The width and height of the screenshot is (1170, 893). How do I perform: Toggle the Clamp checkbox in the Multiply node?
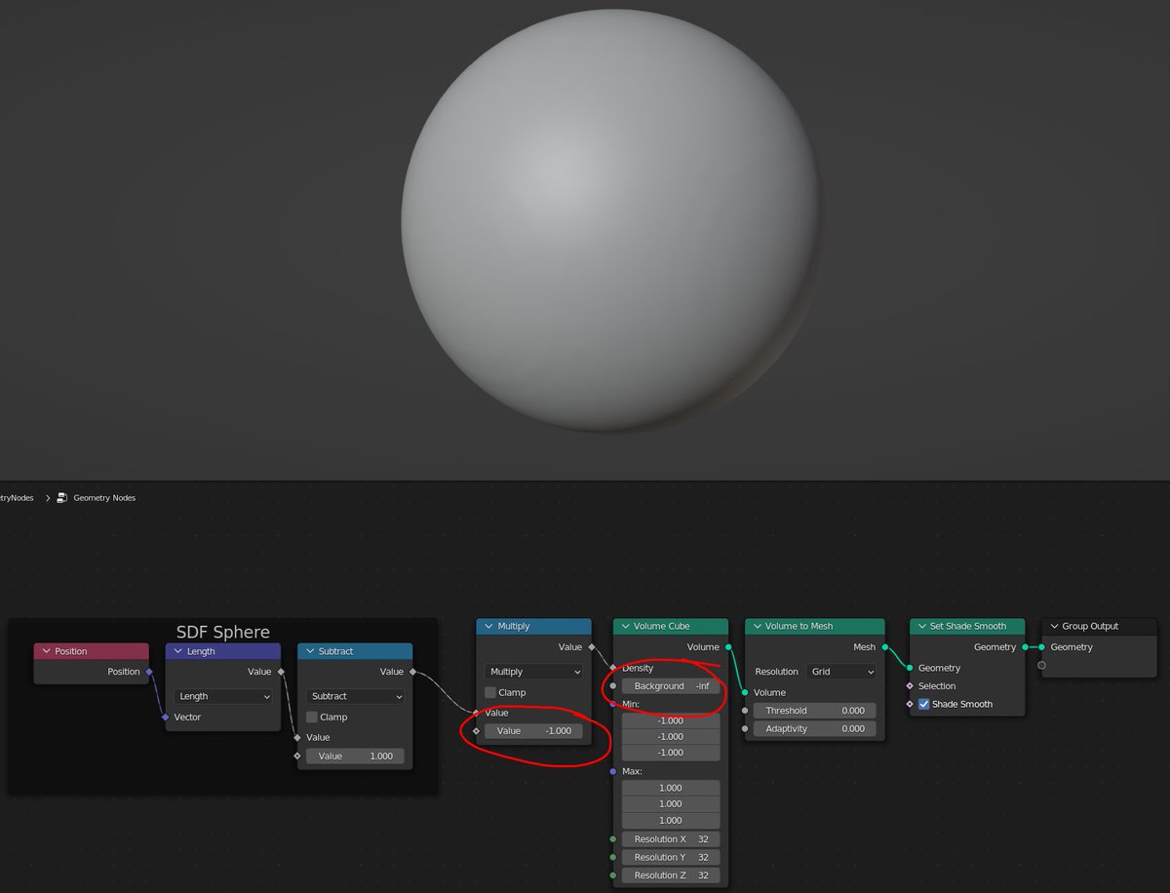click(x=490, y=692)
